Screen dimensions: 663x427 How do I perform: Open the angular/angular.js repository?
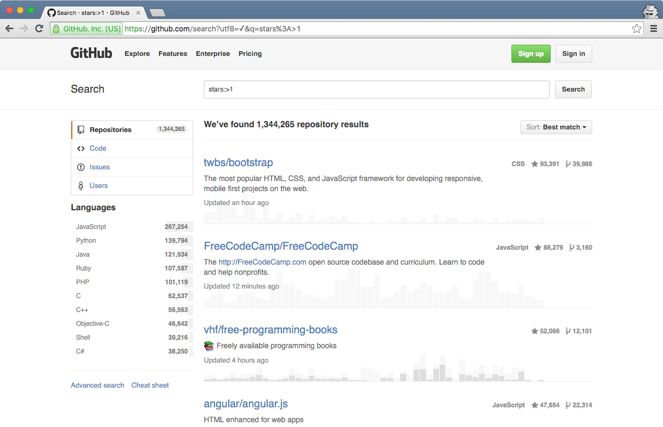[x=246, y=404]
